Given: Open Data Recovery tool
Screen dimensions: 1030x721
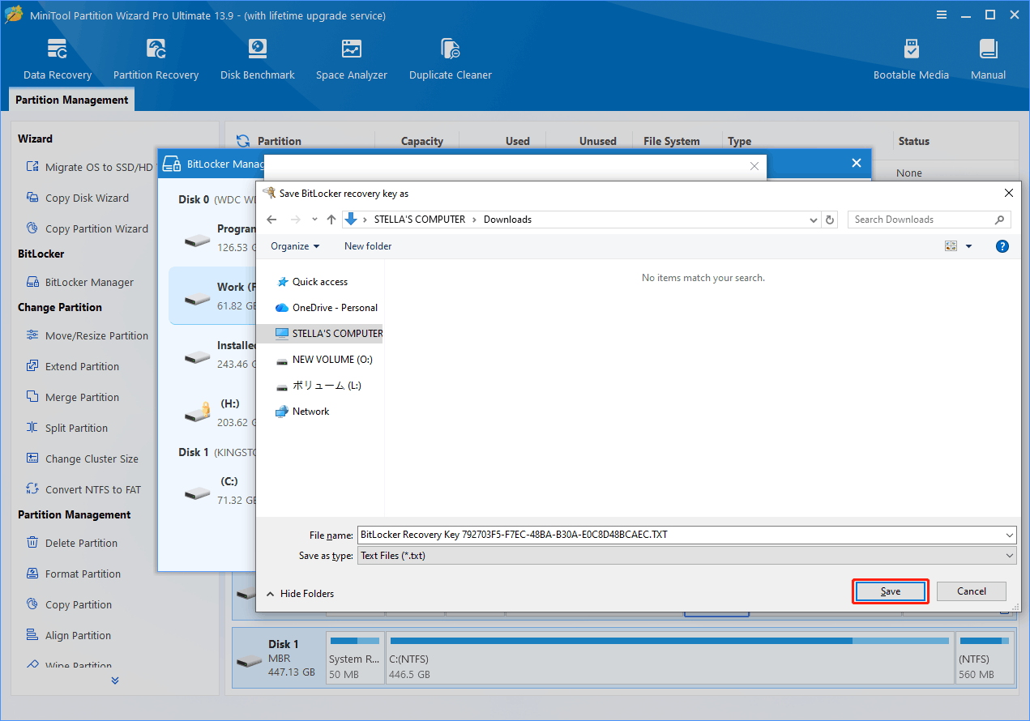Looking at the screenshot, I should [58, 59].
